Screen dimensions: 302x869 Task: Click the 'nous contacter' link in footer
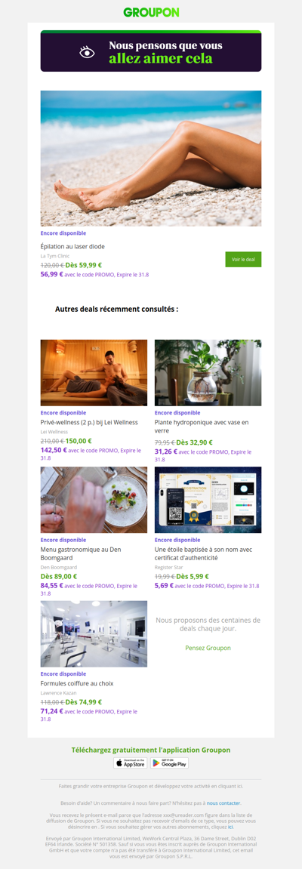(x=224, y=803)
